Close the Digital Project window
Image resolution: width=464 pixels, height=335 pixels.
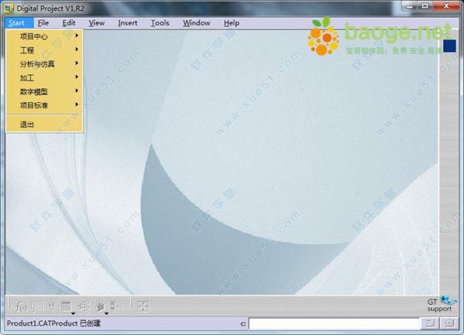[446, 6]
